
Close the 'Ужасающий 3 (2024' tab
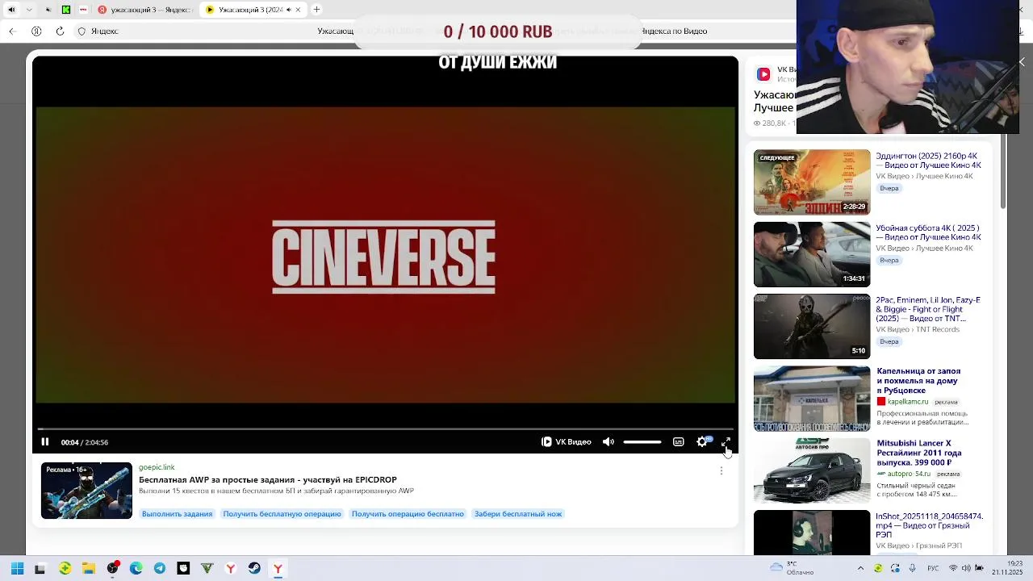(x=298, y=10)
